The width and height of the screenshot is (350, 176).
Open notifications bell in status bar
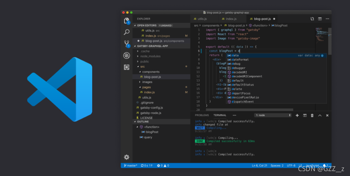tap(324, 166)
